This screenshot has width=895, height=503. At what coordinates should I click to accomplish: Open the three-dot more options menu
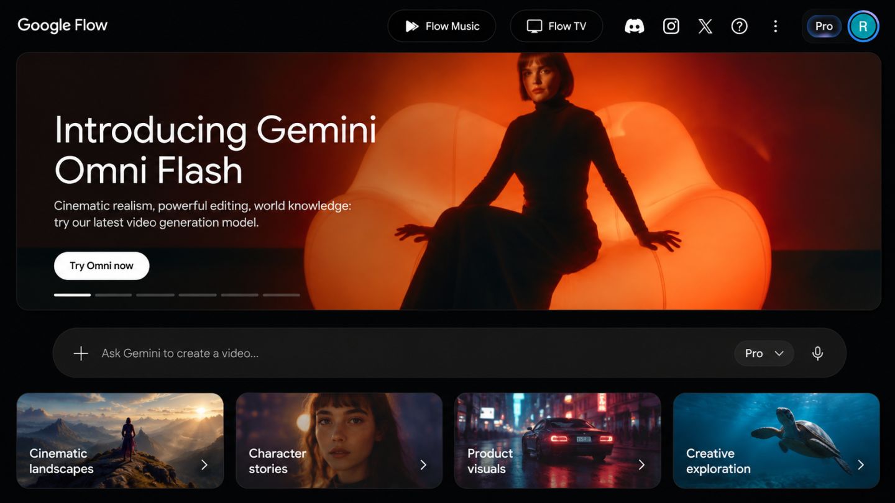click(x=775, y=26)
